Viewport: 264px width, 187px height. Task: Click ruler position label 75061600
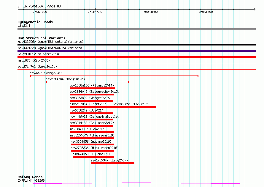150,12
